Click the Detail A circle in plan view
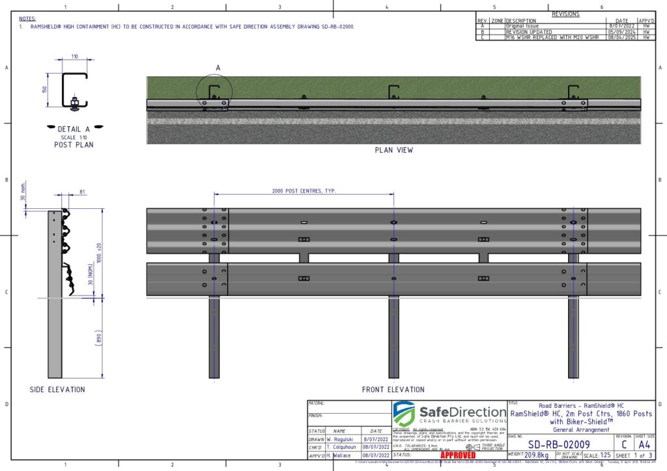 213,95
